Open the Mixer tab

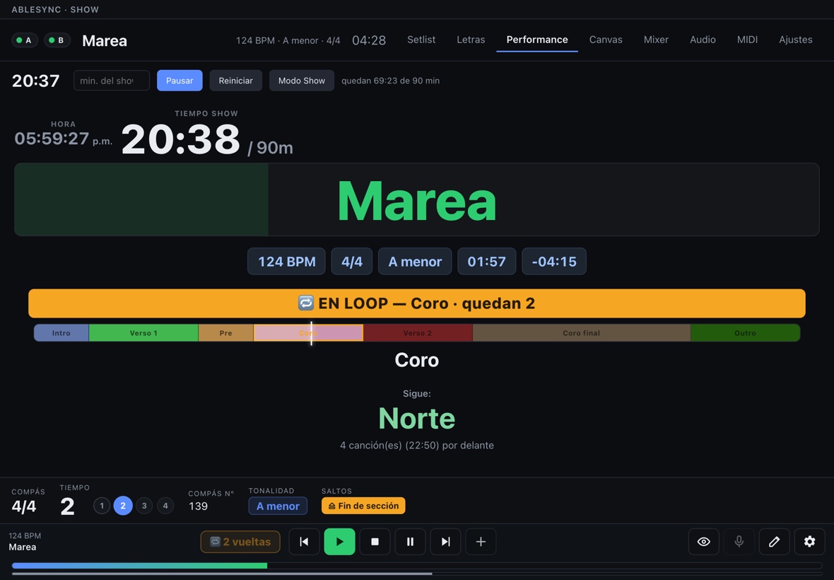656,40
